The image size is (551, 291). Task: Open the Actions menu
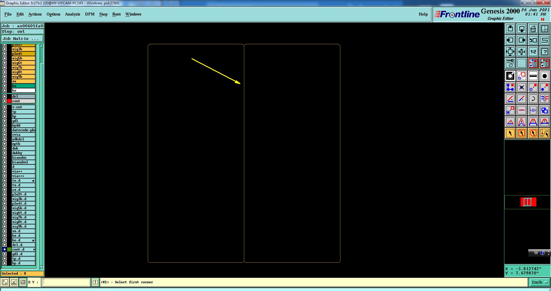(x=35, y=14)
